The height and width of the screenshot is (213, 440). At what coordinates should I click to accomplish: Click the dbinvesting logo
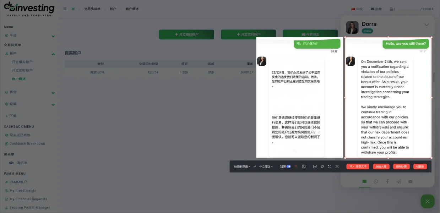coord(29,10)
